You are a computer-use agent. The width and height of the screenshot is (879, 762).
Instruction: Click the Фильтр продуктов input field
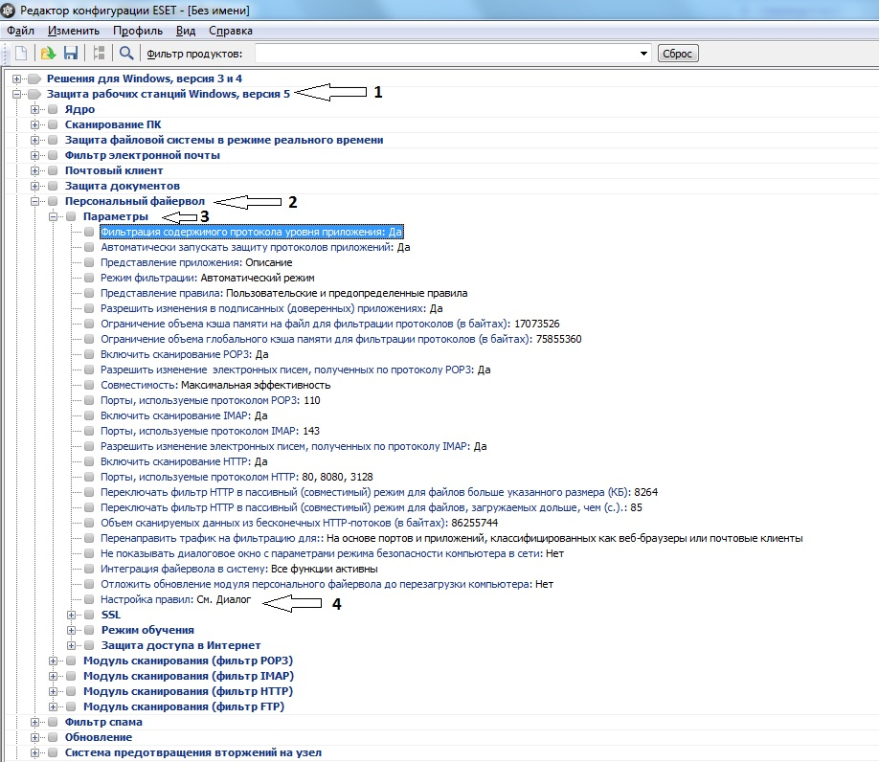pos(447,54)
